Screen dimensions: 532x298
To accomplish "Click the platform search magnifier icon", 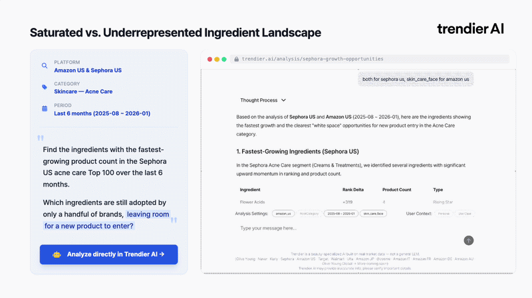I will click(x=45, y=66).
